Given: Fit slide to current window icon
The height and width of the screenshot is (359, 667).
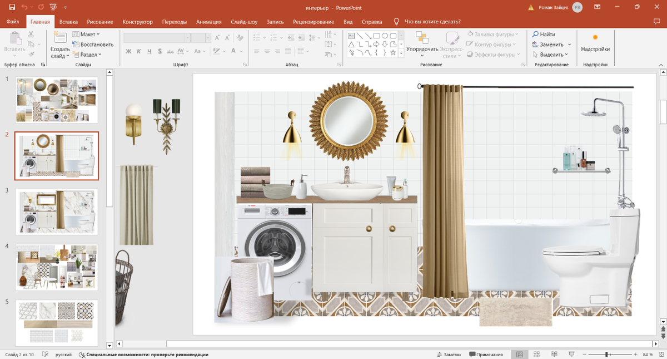Looking at the screenshot, I should (x=661, y=355).
